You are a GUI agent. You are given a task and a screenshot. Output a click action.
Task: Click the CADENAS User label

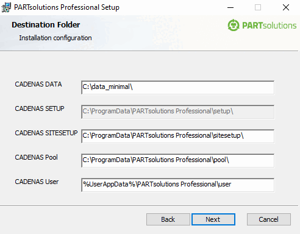click(x=37, y=182)
